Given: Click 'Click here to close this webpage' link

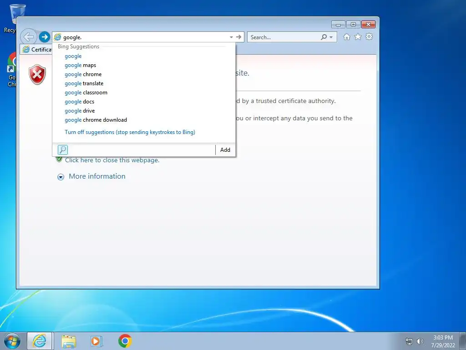Looking at the screenshot, I should click(112, 160).
